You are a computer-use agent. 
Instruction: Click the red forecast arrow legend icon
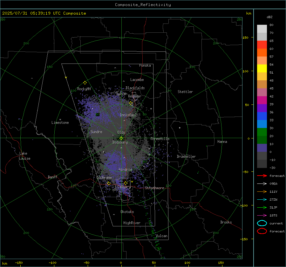[262, 176]
